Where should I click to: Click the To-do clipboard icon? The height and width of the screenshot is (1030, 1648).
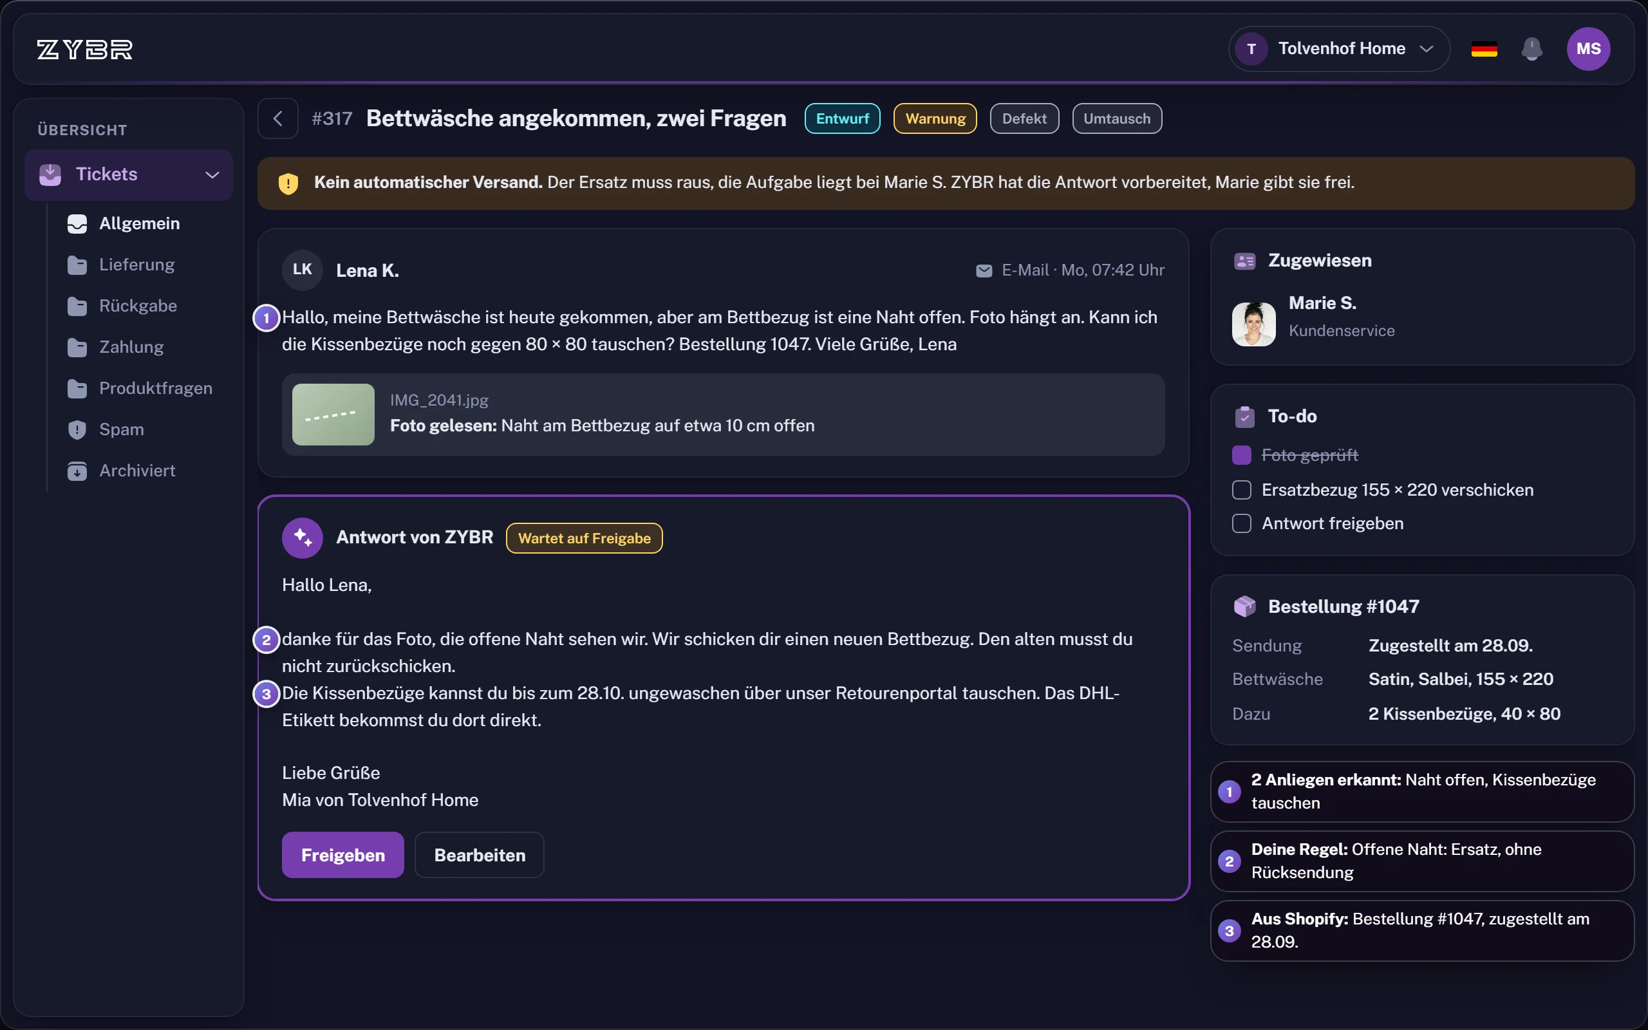[1244, 417]
